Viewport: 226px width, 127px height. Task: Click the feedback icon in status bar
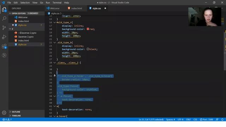[x=217, y=120]
